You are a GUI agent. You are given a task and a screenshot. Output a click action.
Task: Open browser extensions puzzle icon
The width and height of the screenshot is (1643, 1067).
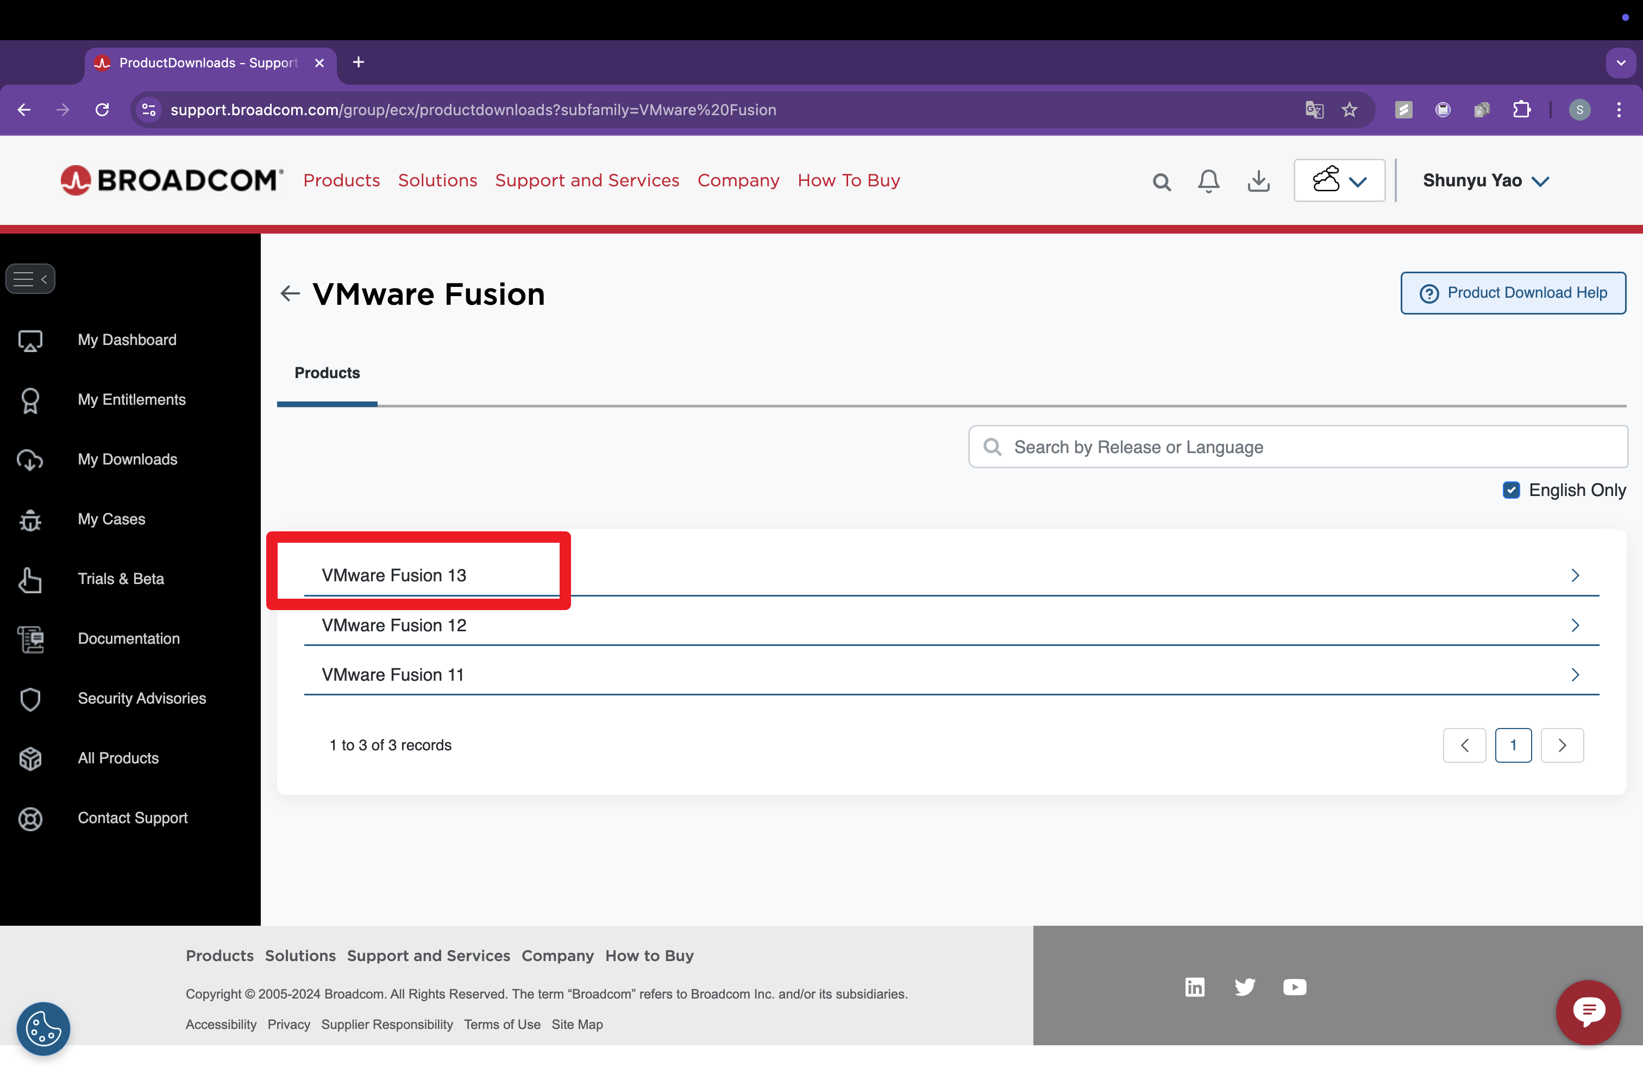1521,110
